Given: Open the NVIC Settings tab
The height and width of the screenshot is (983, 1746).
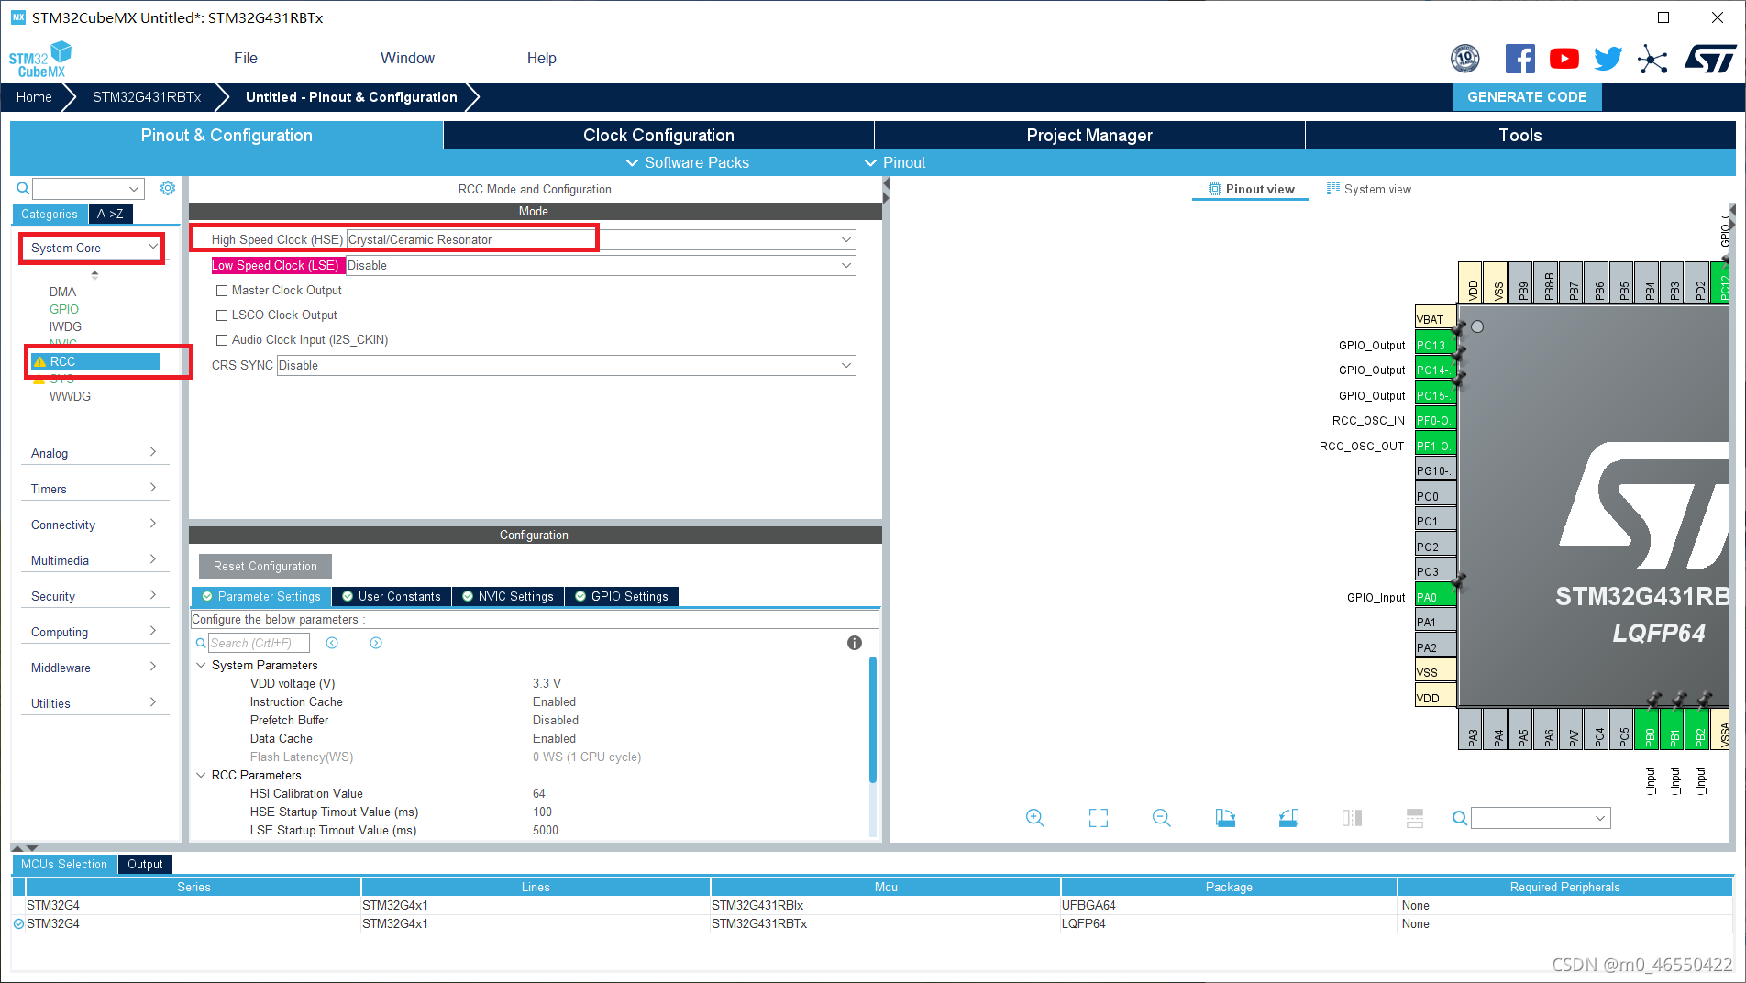Looking at the screenshot, I should (x=508, y=596).
